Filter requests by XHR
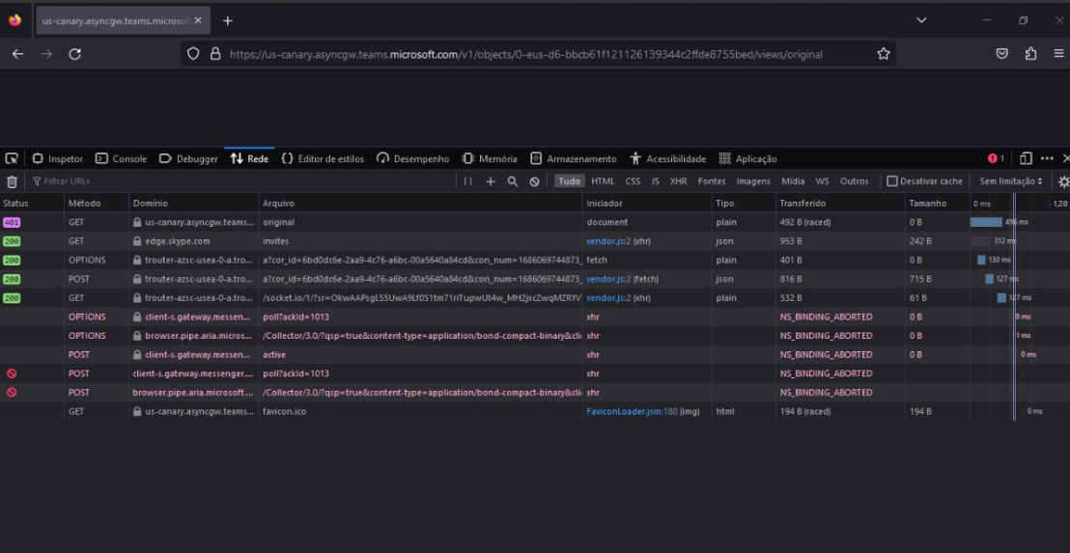The height and width of the screenshot is (553, 1070). click(678, 181)
